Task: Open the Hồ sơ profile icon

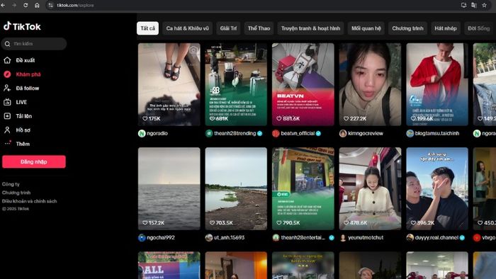Action: click(x=7, y=130)
